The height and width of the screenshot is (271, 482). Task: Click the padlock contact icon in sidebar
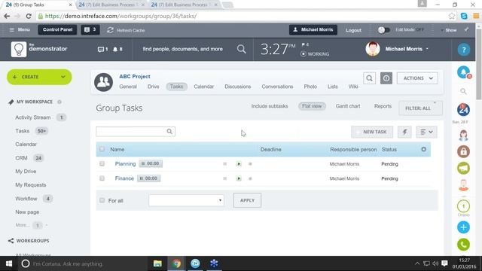[x=463, y=151]
